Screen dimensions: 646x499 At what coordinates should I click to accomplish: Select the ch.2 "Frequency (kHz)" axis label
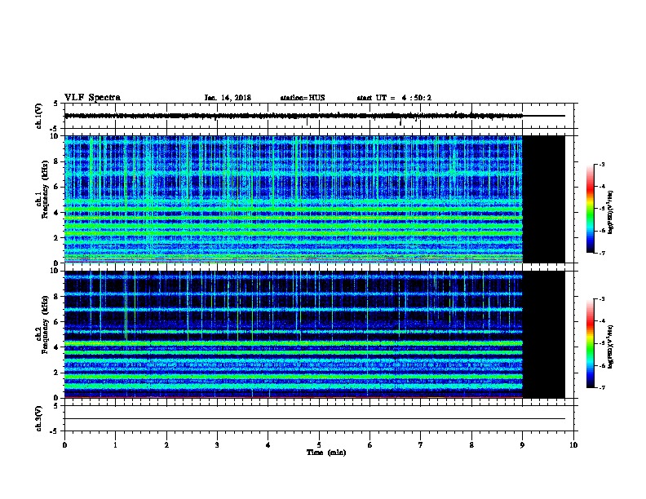pos(45,325)
